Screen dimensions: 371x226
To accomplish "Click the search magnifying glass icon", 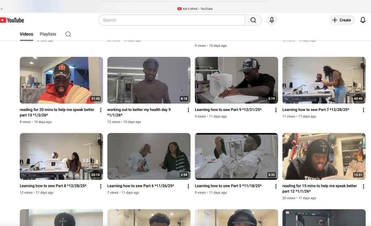I will click(253, 20).
